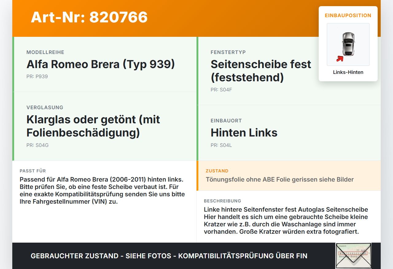Click the Links-Hinten caption

pyautogui.click(x=348, y=72)
